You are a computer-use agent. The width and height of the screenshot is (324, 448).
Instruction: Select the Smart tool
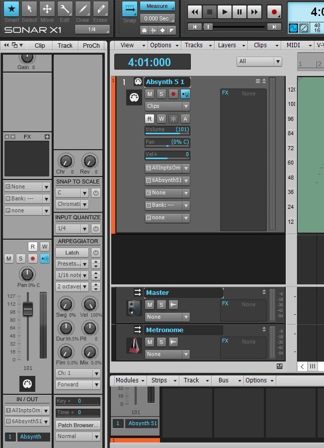(11, 9)
